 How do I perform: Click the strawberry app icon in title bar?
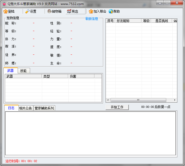tap(4, 4)
